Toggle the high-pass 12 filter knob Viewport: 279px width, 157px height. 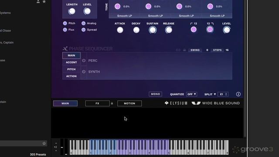click(x=194, y=30)
